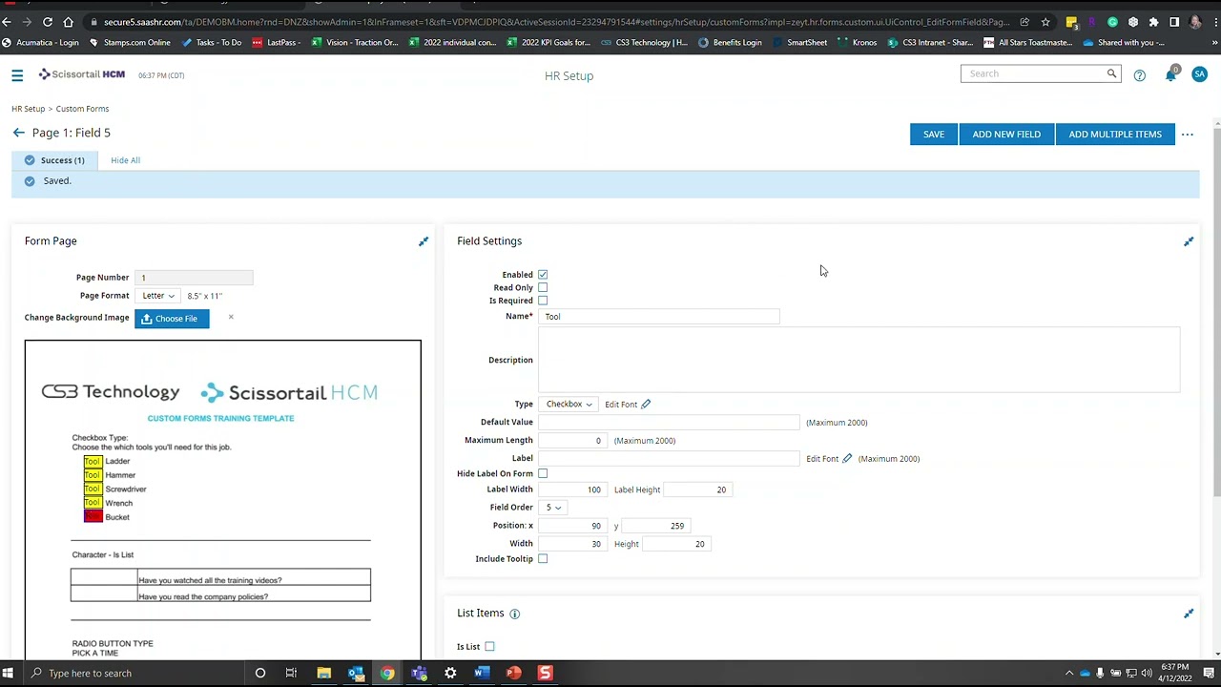Click the SAVE button

(x=934, y=135)
